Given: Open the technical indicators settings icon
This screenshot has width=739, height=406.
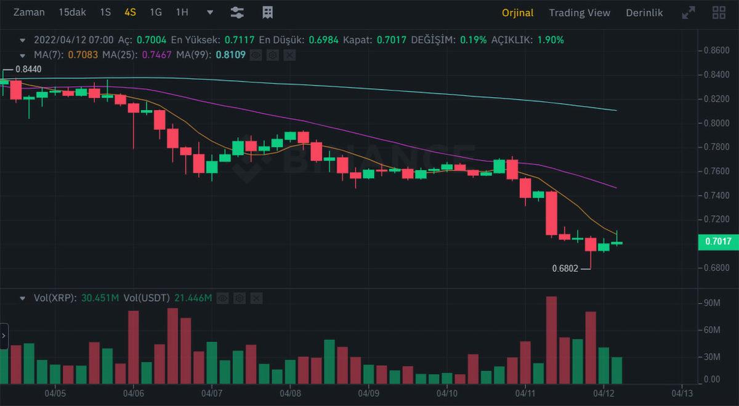Looking at the screenshot, I should coord(236,13).
